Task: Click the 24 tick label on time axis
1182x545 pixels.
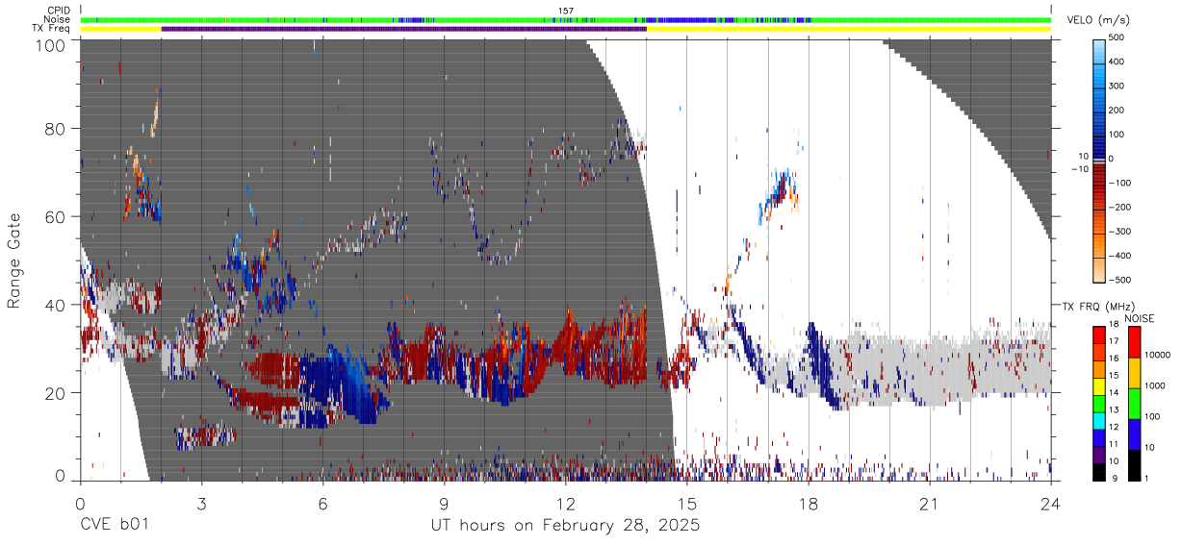Action: pos(1051,504)
